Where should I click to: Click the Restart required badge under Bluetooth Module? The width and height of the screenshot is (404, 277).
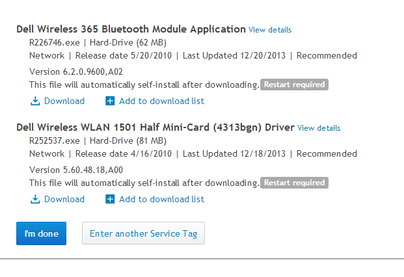click(294, 85)
